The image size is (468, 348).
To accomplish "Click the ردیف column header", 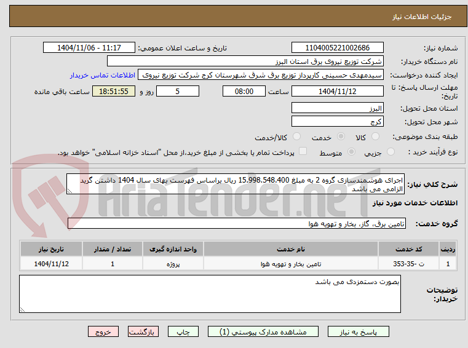I will pyautogui.click(x=448, y=249).
